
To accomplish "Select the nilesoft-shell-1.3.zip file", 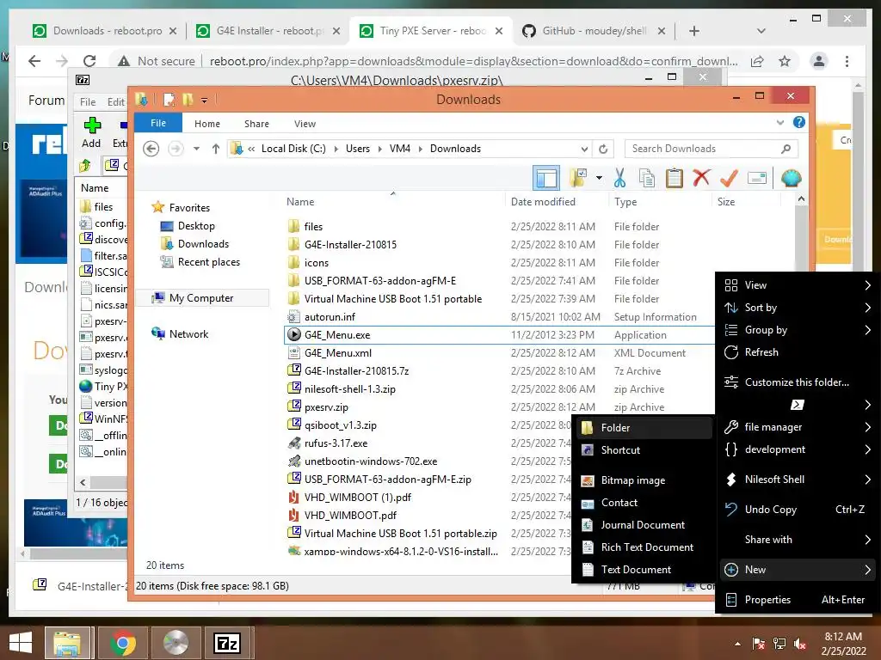I will pyautogui.click(x=349, y=389).
